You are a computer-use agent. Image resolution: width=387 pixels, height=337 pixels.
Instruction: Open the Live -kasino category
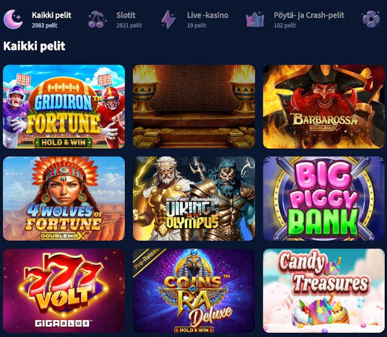207,19
